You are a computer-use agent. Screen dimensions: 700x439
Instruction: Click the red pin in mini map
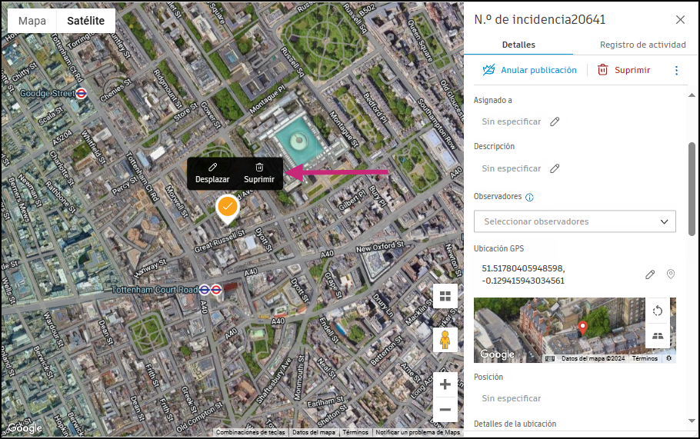tap(582, 328)
